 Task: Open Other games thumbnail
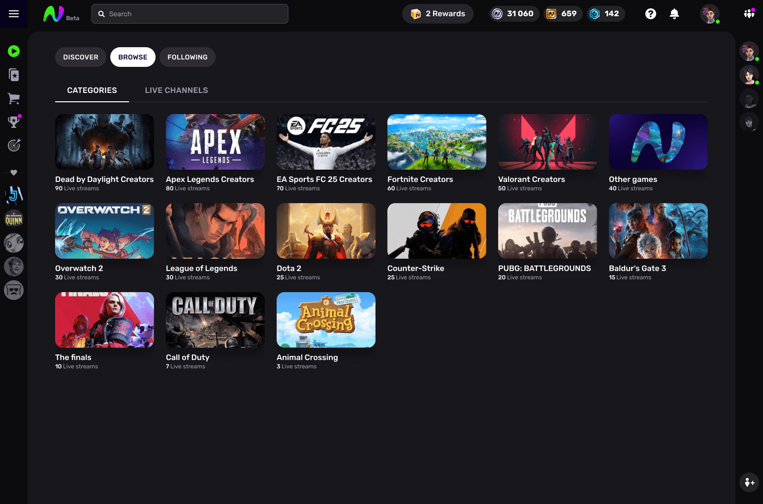pos(658,142)
